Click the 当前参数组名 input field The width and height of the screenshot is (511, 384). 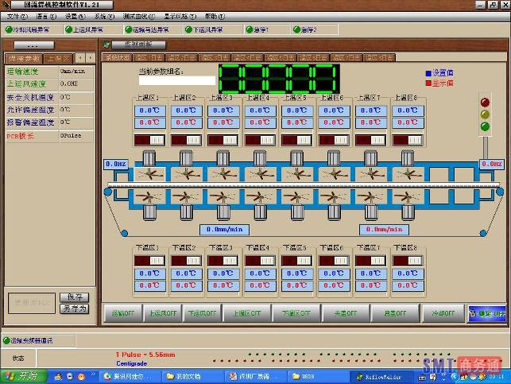(x=176, y=80)
